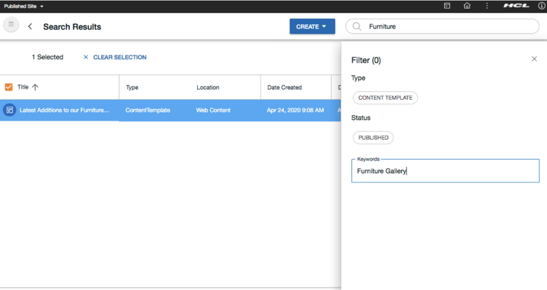
Task: Close the Filter panel
Action: (x=534, y=59)
